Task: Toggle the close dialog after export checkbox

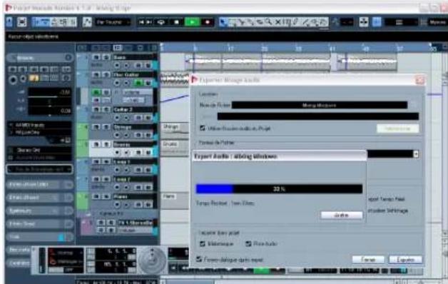Action: [199, 259]
